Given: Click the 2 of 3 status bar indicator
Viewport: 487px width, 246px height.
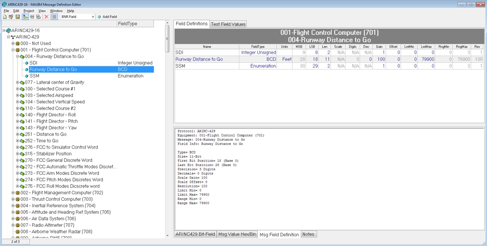Looking at the screenshot, I should pyautogui.click(x=16, y=241).
